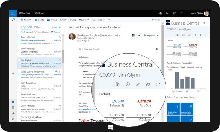220x132 pixels.
Task: Open the help question mark
Action: (x=181, y=13)
